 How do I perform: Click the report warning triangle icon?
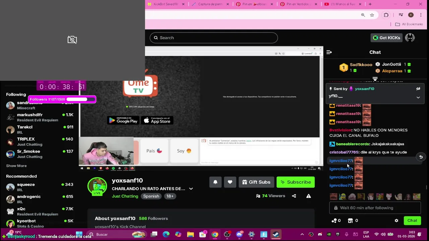[x=309, y=196]
